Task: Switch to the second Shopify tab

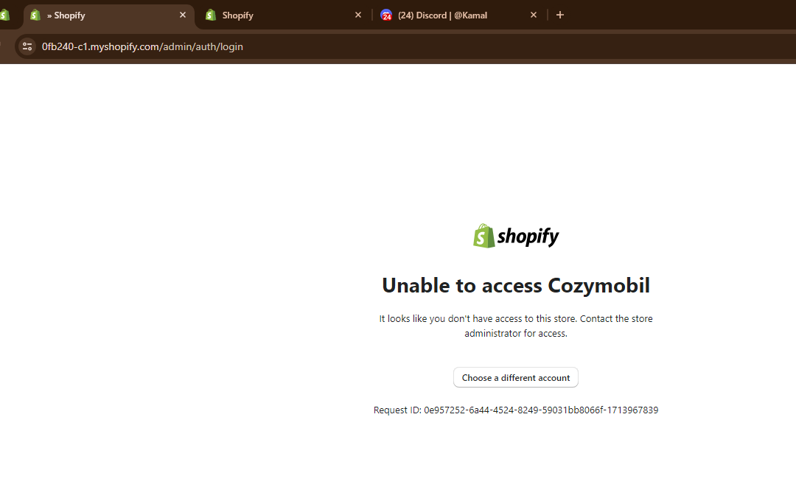Action: pos(273,15)
